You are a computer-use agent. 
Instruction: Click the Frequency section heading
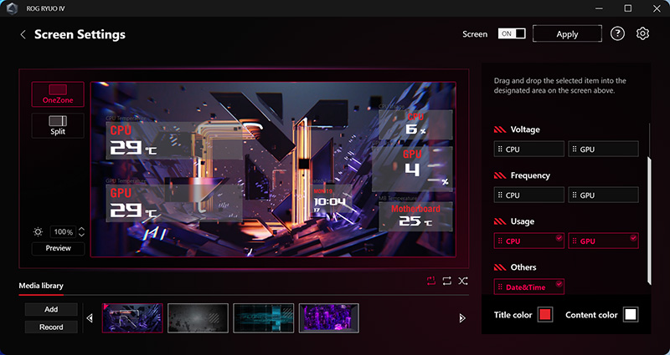tap(530, 175)
